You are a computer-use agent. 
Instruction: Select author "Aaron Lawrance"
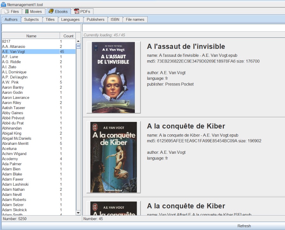tap(39, 98)
